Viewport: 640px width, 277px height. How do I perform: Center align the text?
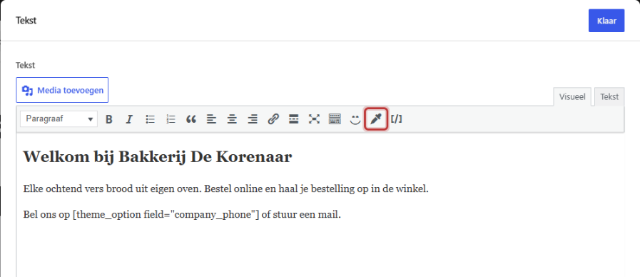point(233,119)
